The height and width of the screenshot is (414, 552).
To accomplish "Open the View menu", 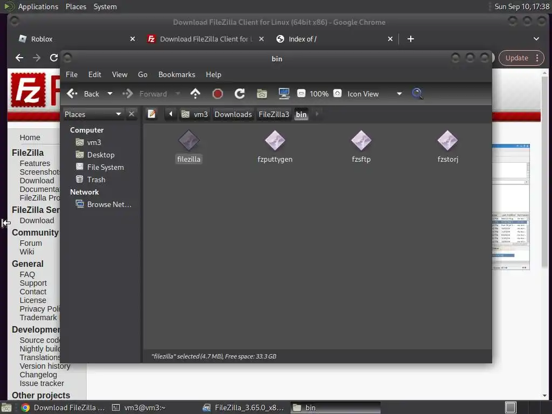I will pos(120,74).
